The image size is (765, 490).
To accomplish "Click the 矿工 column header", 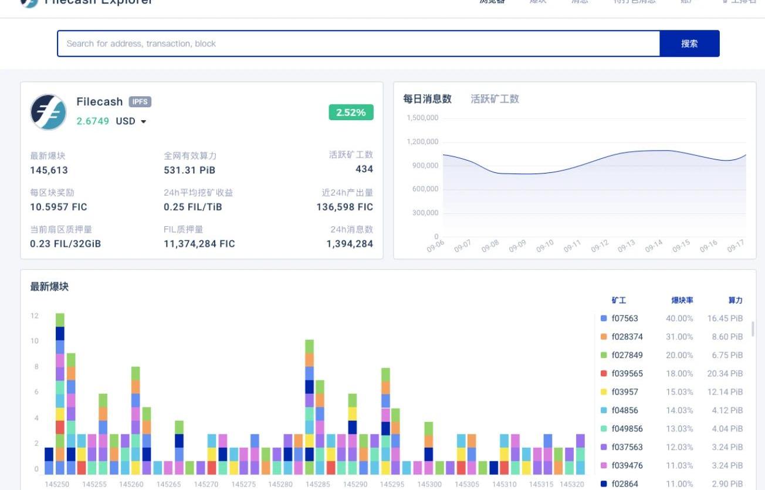I will [619, 300].
